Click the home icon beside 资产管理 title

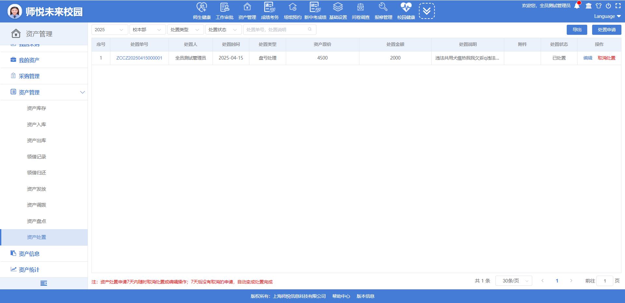[16, 34]
